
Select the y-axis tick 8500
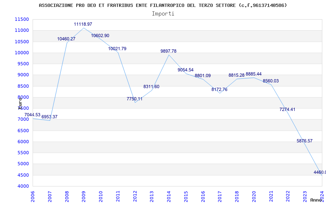click(23, 86)
